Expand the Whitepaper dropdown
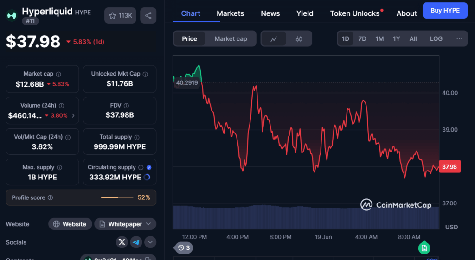475x260 pixels. pyautogui.click(x=125, y=224)
